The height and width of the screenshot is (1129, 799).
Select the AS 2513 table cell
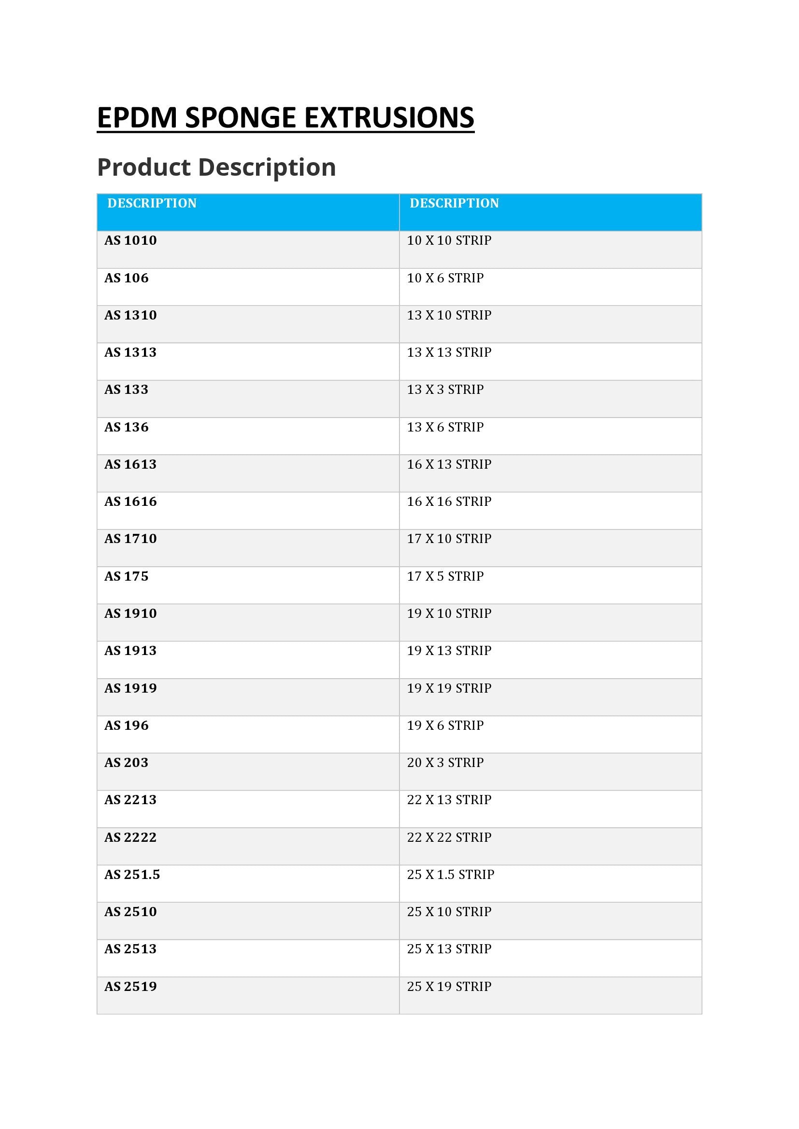(x=130, y=949)
